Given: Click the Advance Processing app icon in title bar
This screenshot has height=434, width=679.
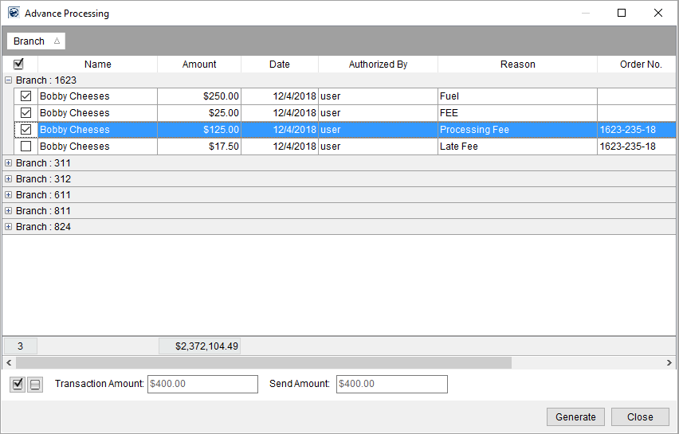Looking at the screenshot, I should [x=13, y=13].
